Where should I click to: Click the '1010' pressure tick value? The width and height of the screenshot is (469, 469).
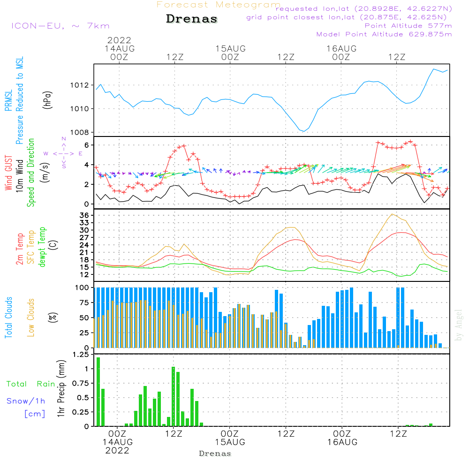tap(80, 109)
